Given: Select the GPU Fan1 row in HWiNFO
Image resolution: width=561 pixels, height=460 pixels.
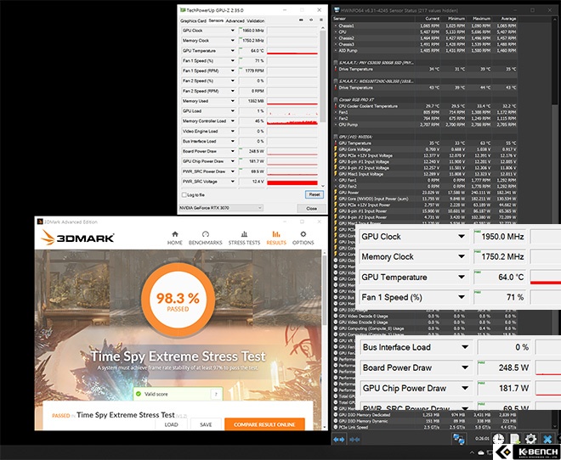Looking at the screenshot, I should pyautogui.click(x=425, y=180).
